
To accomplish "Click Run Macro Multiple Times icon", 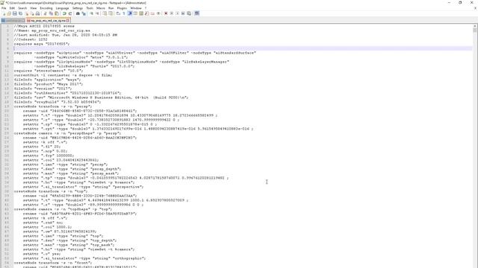I will [x=183, y=13].
